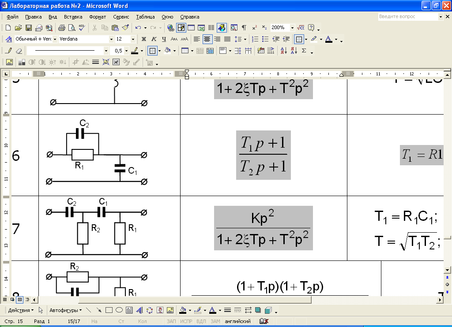The height and width of the screenshot is (327, 452).
Task: Insert WordArt from Drawing toolbar
Action: point(139,310)
